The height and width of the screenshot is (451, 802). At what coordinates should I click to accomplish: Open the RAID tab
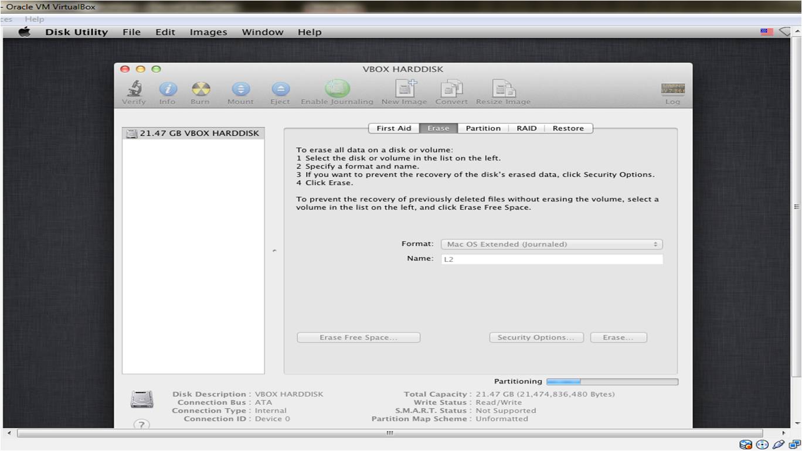click(x=526, y=128)
